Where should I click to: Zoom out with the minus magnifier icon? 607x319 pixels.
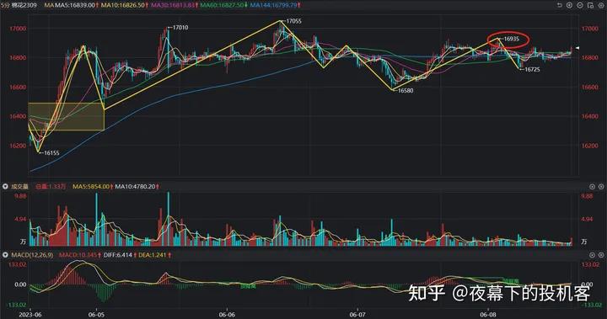point(580,5)
